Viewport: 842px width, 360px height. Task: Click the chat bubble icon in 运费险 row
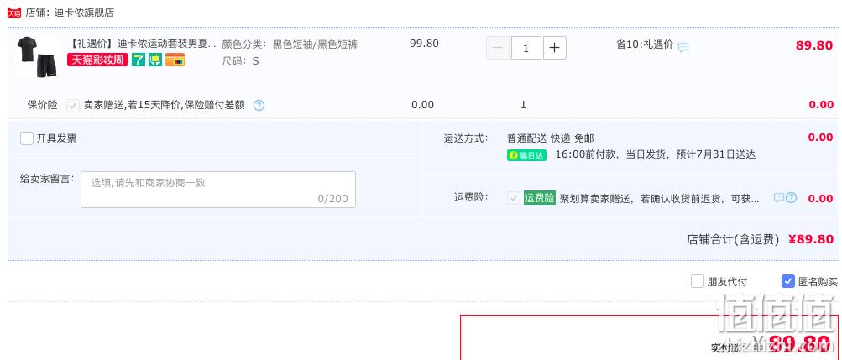tap(779, 198)
